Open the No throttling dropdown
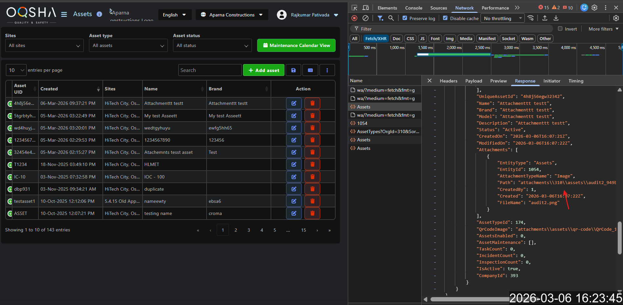 point(502,18)
